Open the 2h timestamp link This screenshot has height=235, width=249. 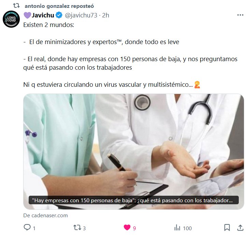[106, 15]
